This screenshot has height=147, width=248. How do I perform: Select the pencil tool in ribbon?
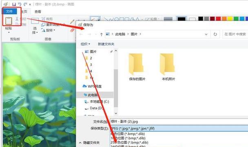point(72,22)
